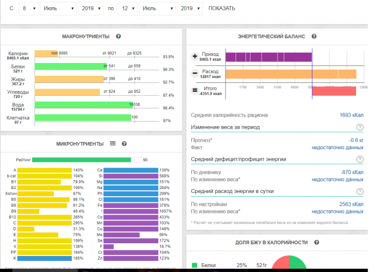The height and width of the screenshot is (272, 376).
Task: Click the plus icon beside Приход
Action: pyautogui.click(x=195, y=57)
